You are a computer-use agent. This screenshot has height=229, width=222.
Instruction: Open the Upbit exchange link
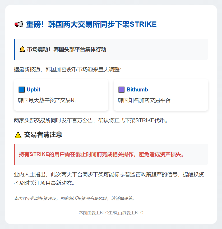click(x=34, y=90)
